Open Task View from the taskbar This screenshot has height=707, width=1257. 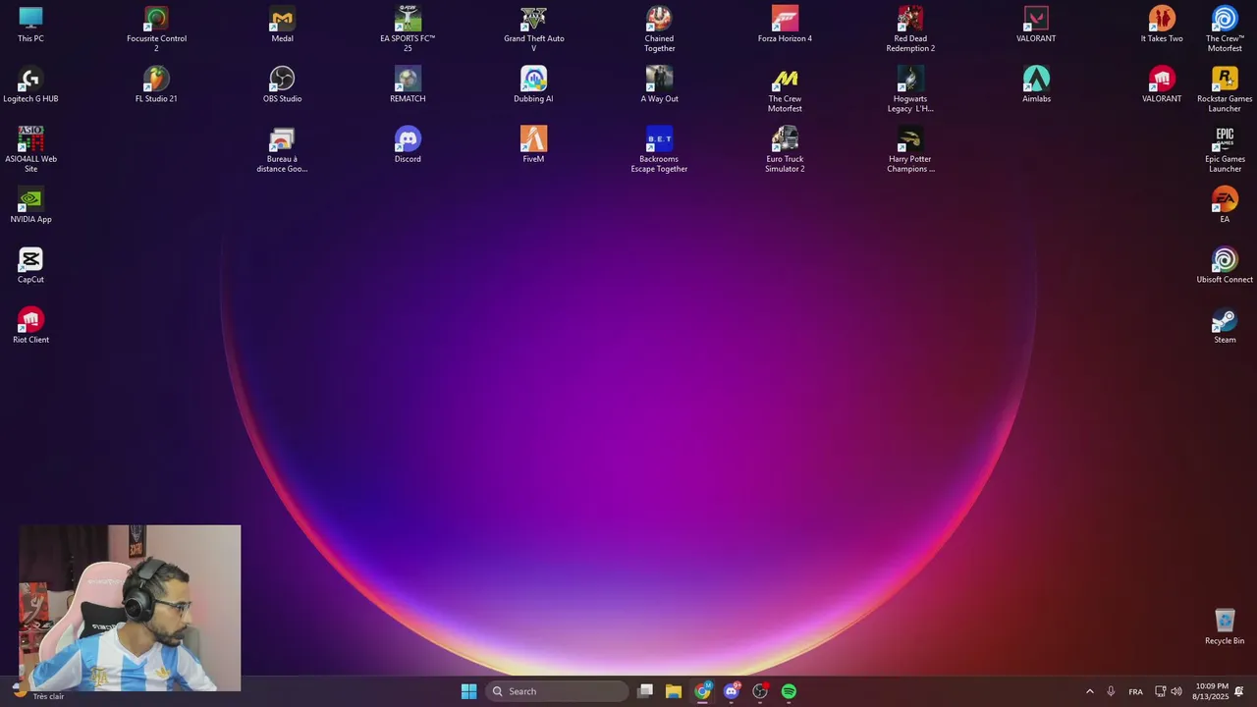645,691
